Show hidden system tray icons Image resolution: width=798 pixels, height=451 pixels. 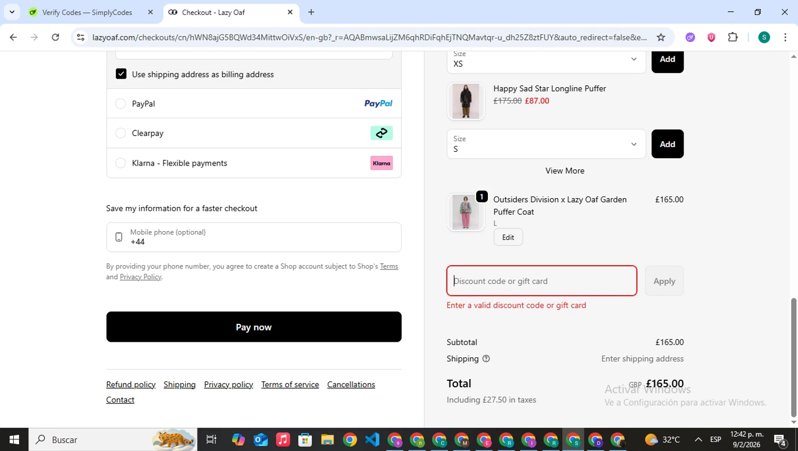tap(698, 440)
